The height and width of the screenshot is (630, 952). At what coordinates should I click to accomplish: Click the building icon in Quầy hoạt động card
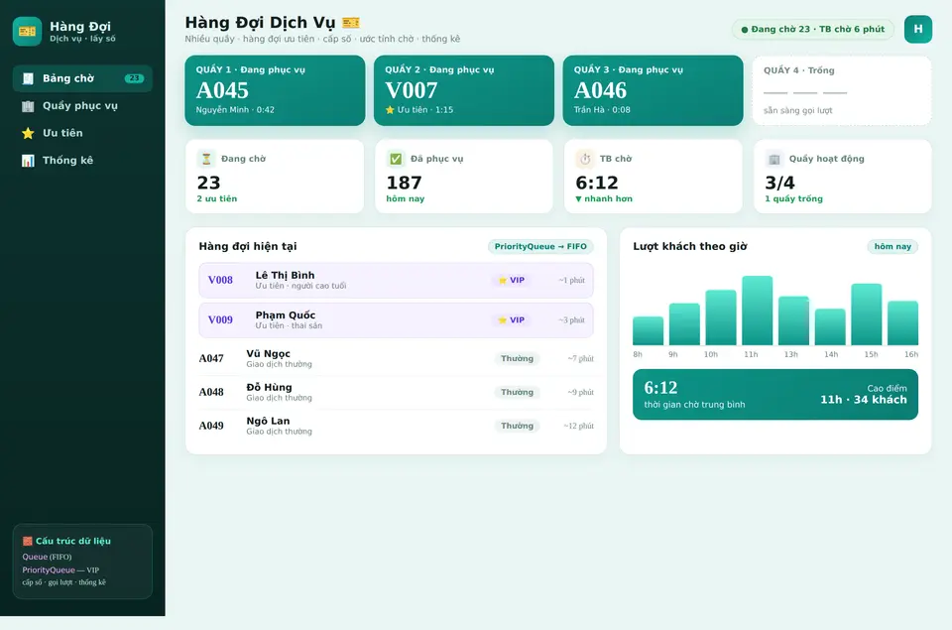click(774, 159)
